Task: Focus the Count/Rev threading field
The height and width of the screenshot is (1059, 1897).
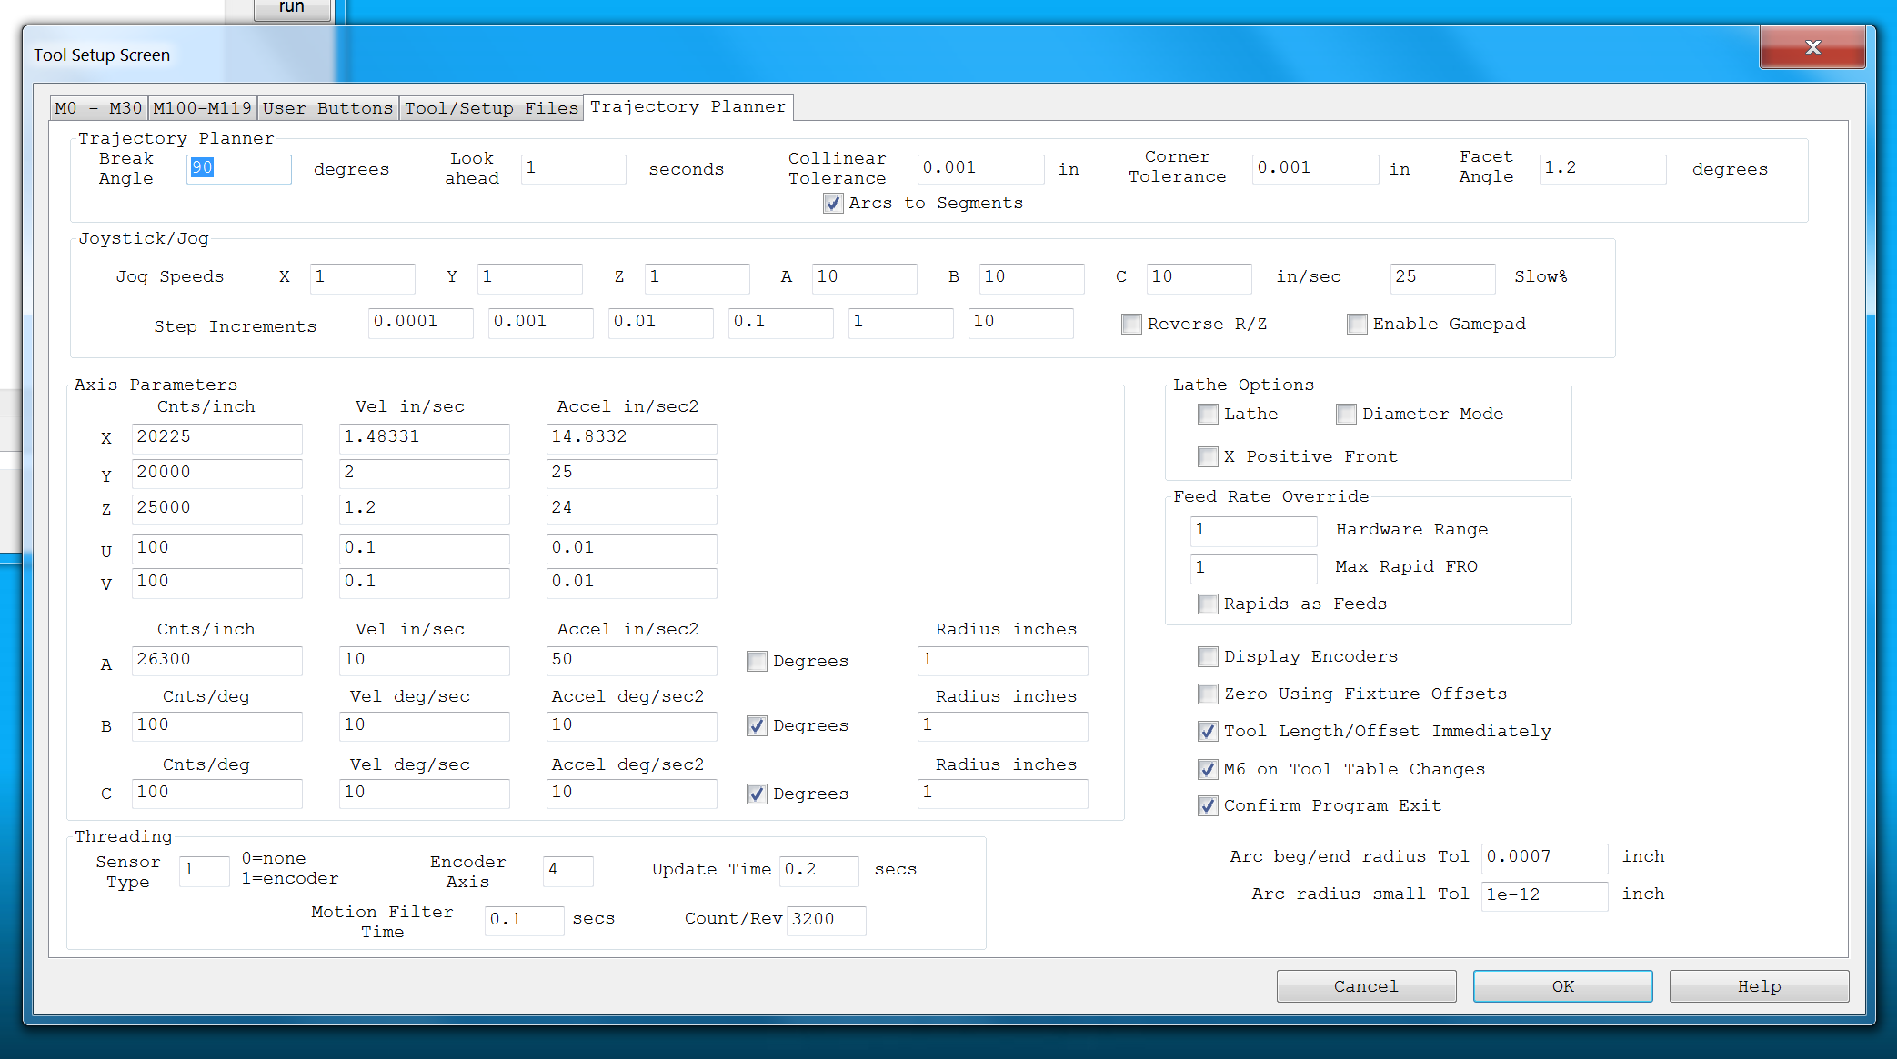Action: (825, 919)
